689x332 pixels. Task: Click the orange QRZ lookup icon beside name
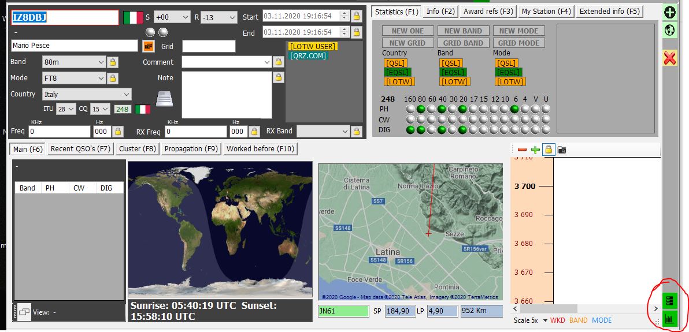pos(149,46)
